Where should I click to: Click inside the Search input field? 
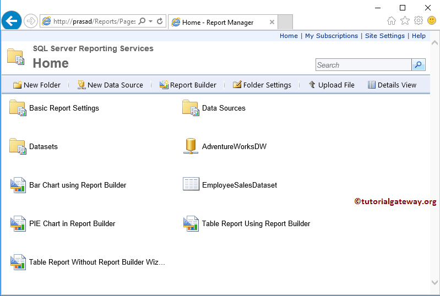tap(363, 65)
